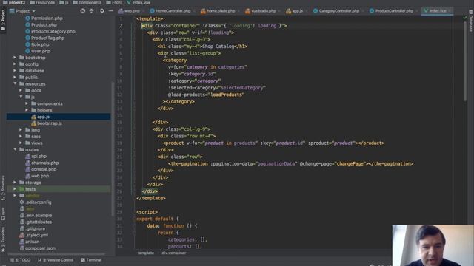
Task: Toggle the Structure tool window button
Action: click(x=3, y=188)
